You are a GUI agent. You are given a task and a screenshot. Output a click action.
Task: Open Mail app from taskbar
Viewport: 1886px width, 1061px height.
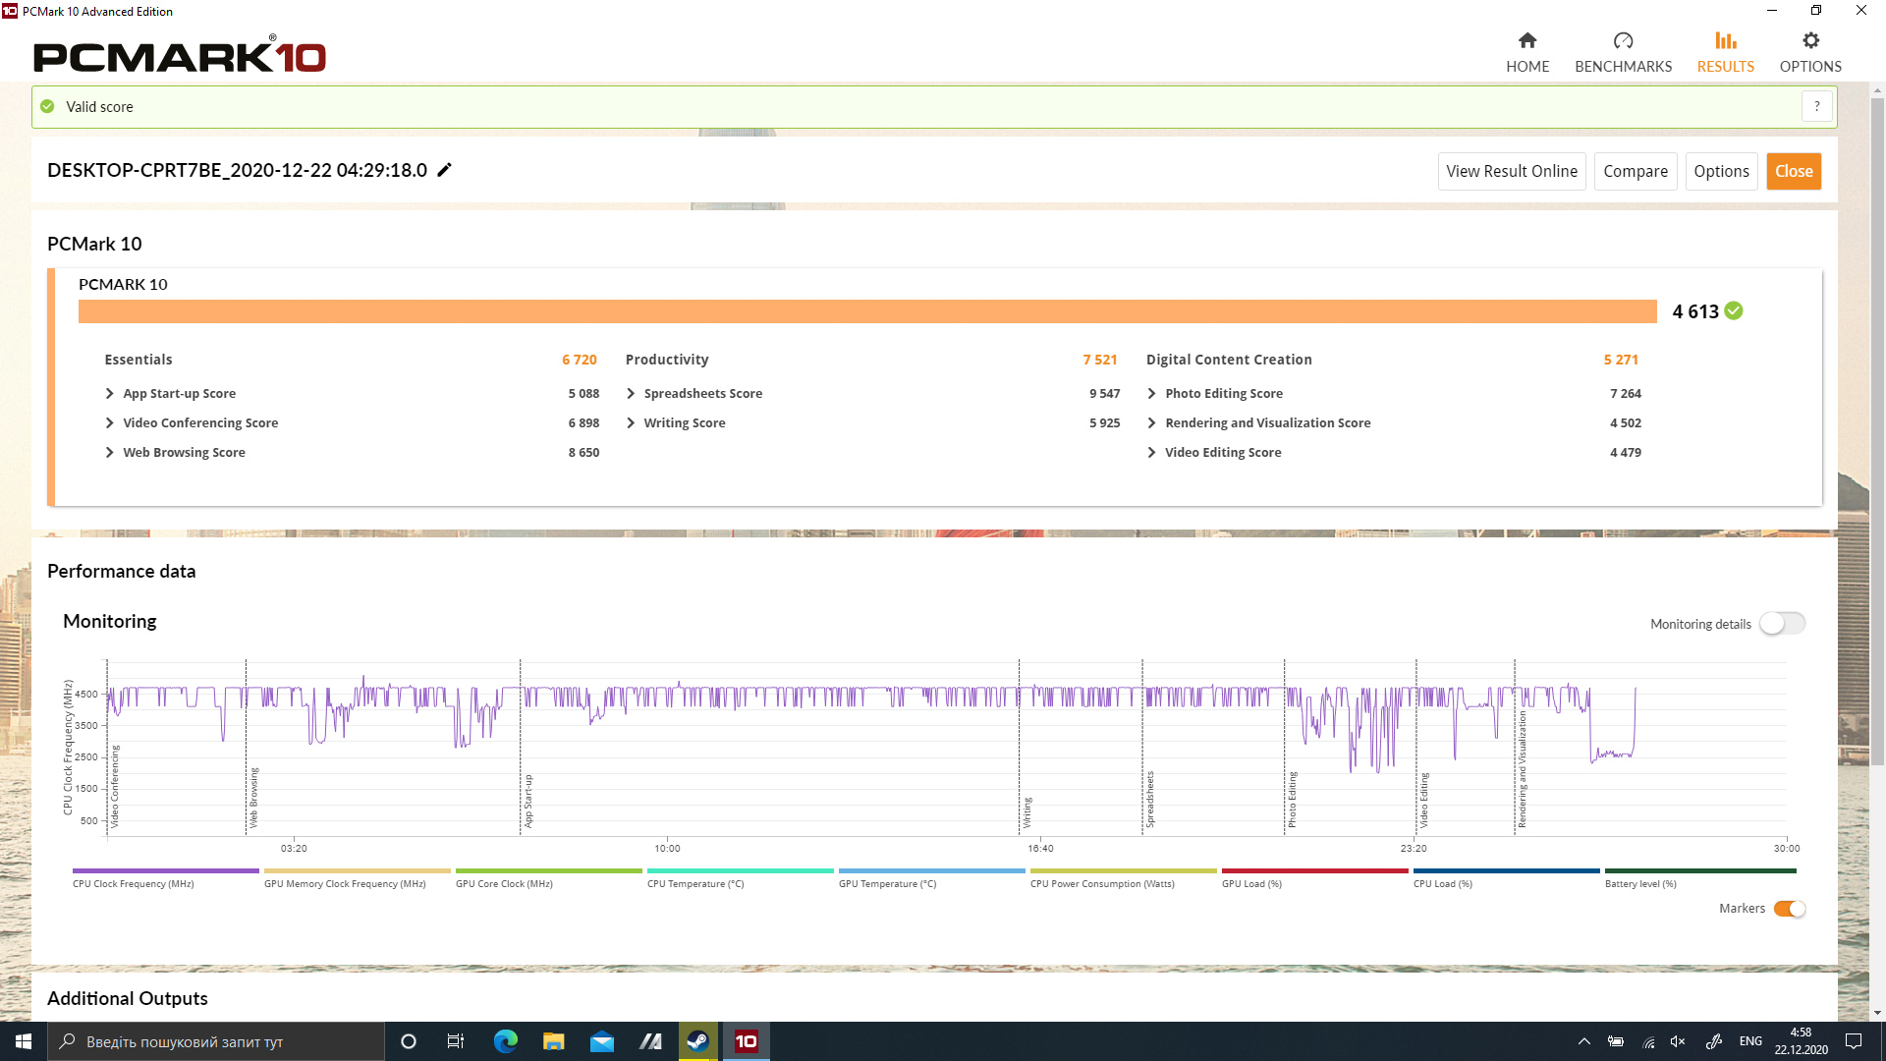[x=601, y=1041]
